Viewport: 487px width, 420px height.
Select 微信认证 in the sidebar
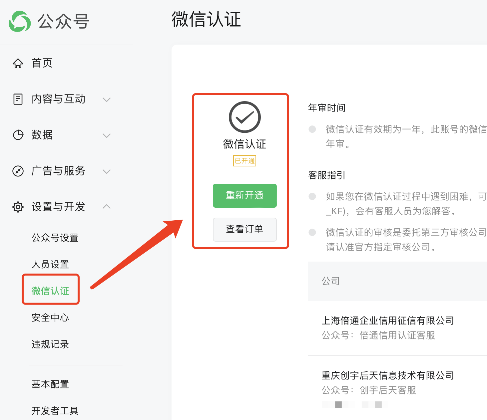pos(50,291)
